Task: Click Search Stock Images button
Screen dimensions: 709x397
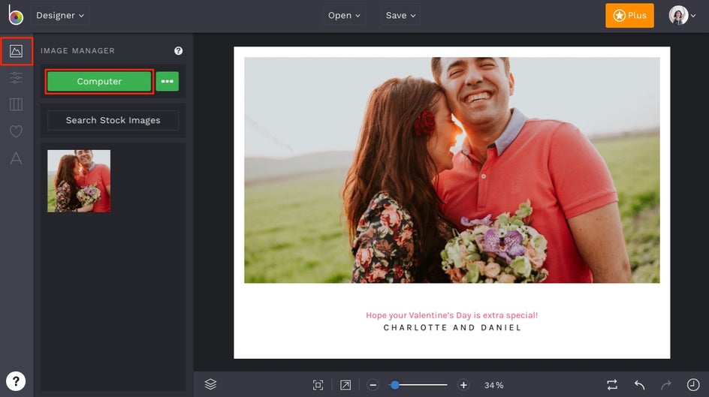Action: click(x=113, y=120)
